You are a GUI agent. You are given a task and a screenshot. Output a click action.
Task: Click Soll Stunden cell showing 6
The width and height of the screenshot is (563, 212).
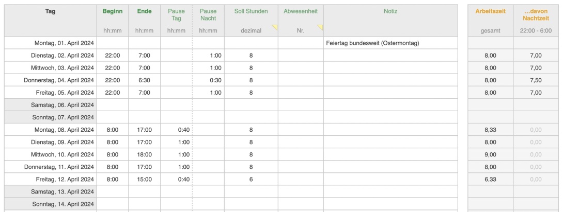251,179
